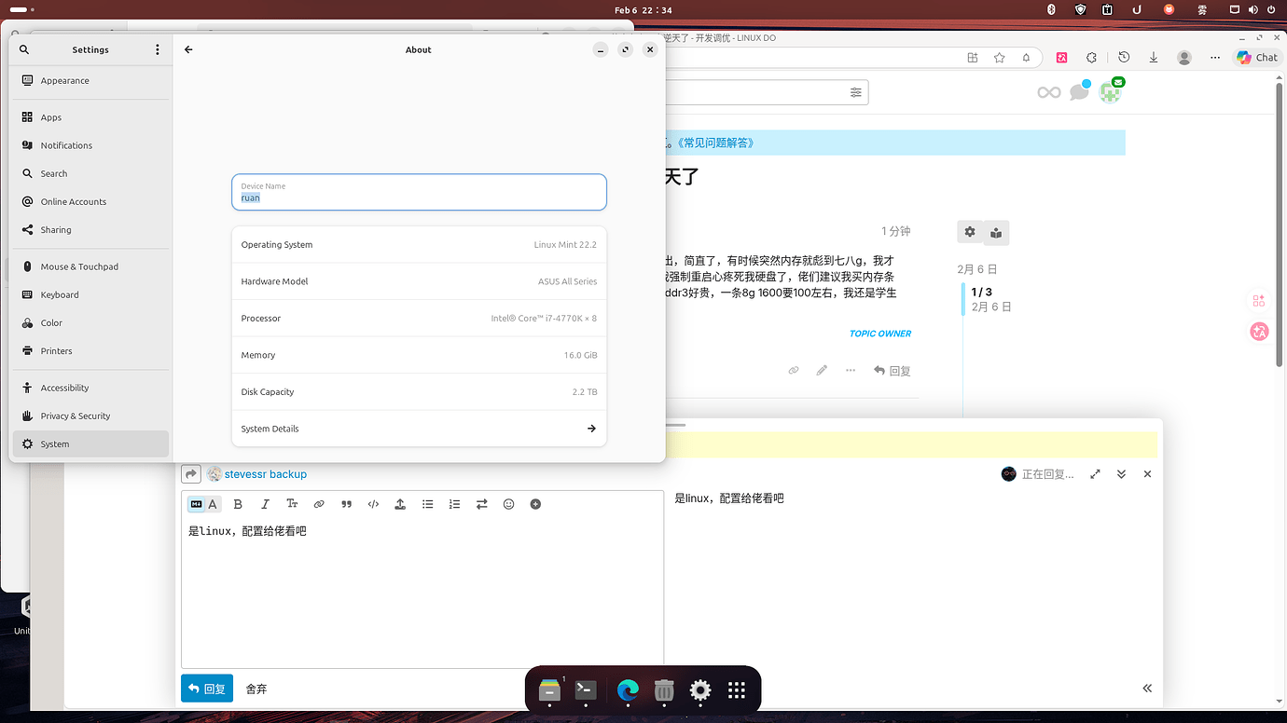The image size is (1287, 723).
Task: Open Notifications settings panel
Action: pyautogui.click(x=91, y=145)
